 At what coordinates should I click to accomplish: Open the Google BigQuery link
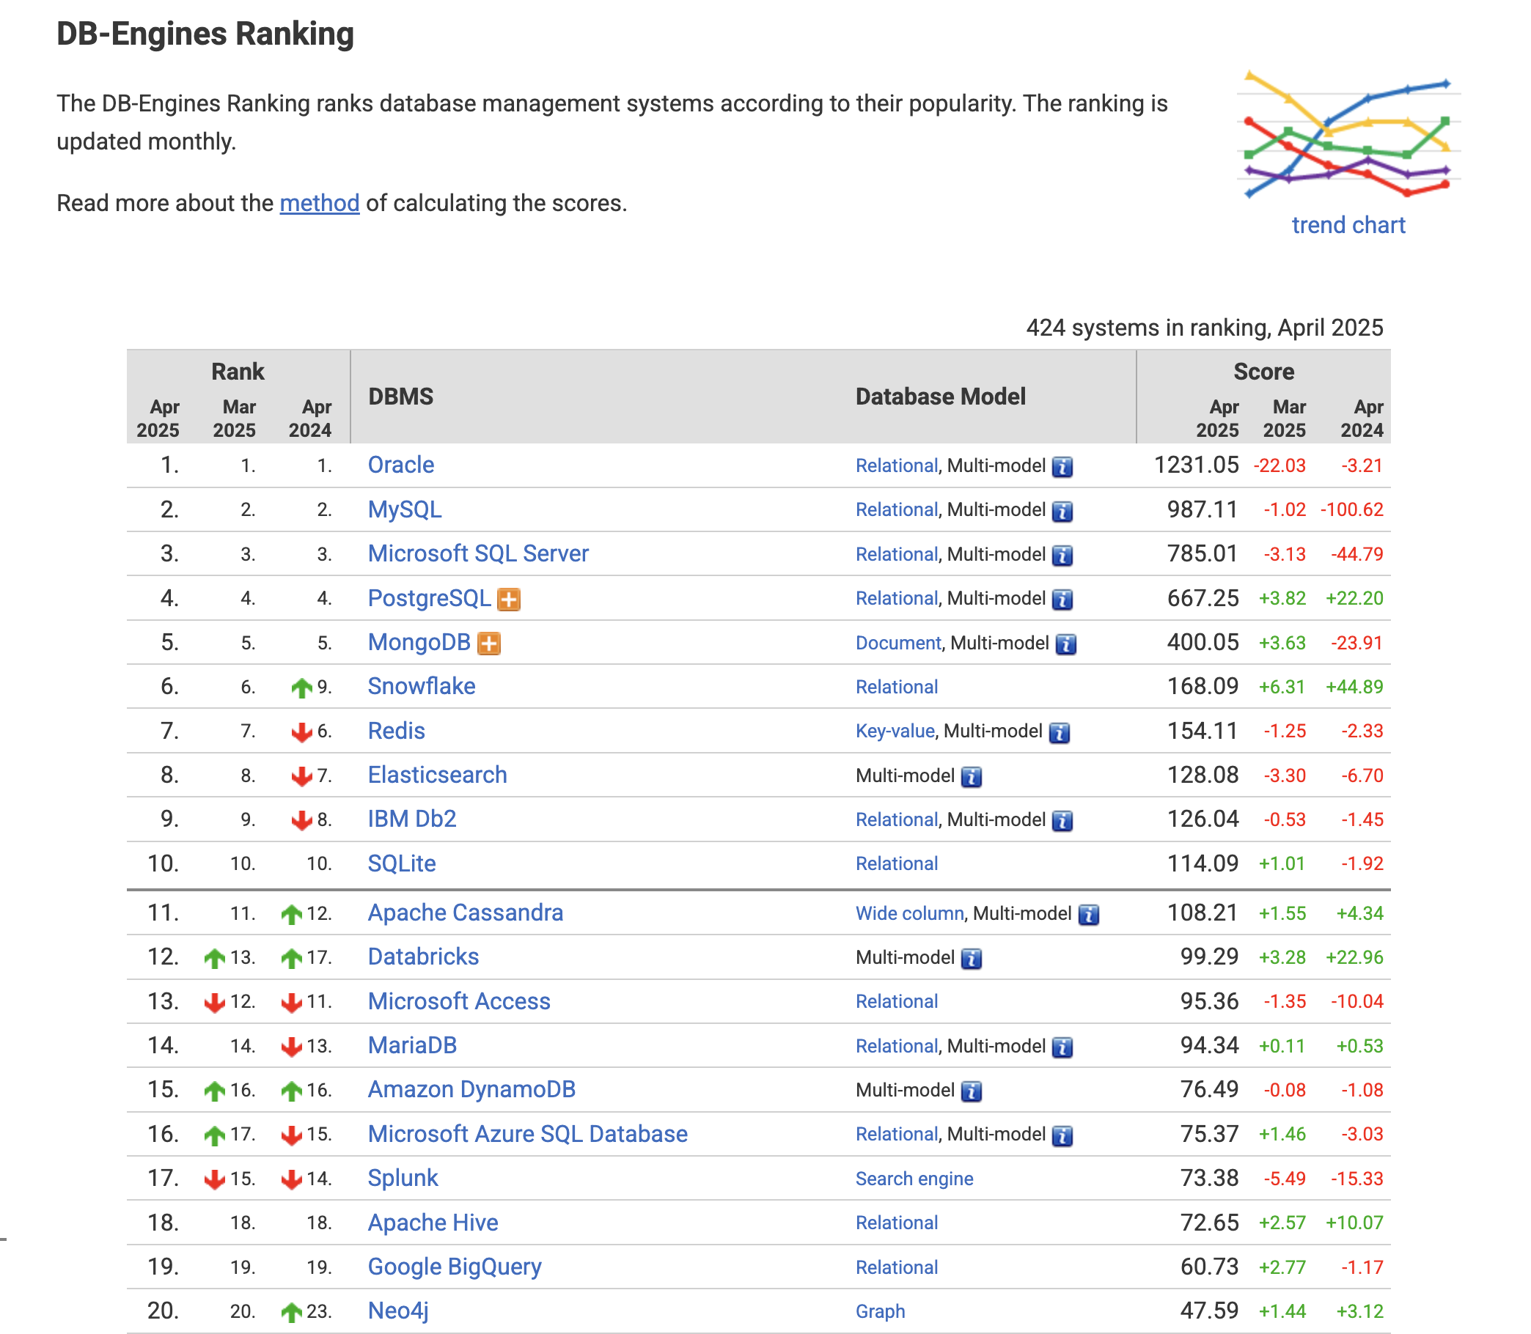click(x=454, y=1267)
